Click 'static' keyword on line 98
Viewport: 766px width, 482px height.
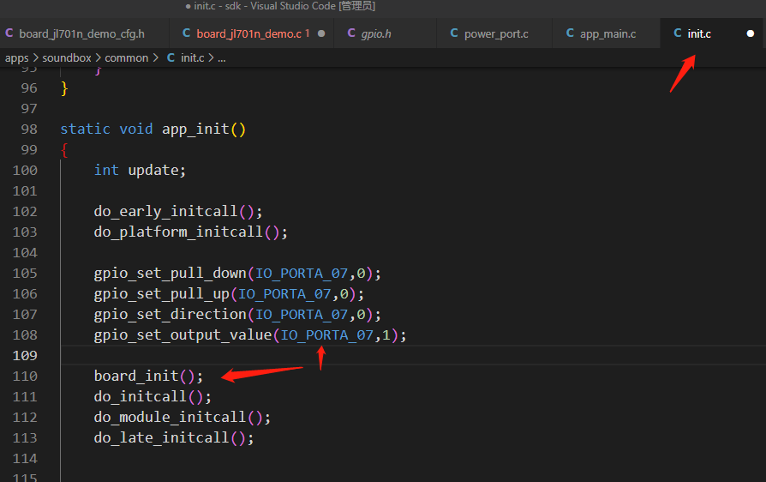[x=85, y=129]
